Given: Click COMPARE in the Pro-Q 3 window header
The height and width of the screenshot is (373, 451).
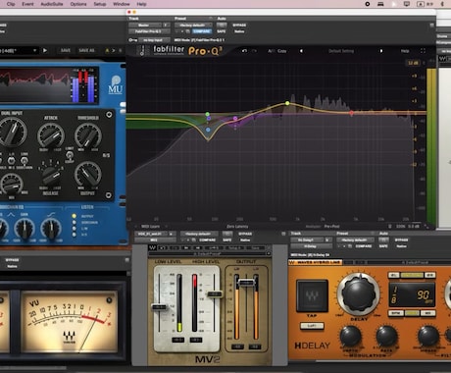Looking at the screenshot, I should click(x=202, y=31).
